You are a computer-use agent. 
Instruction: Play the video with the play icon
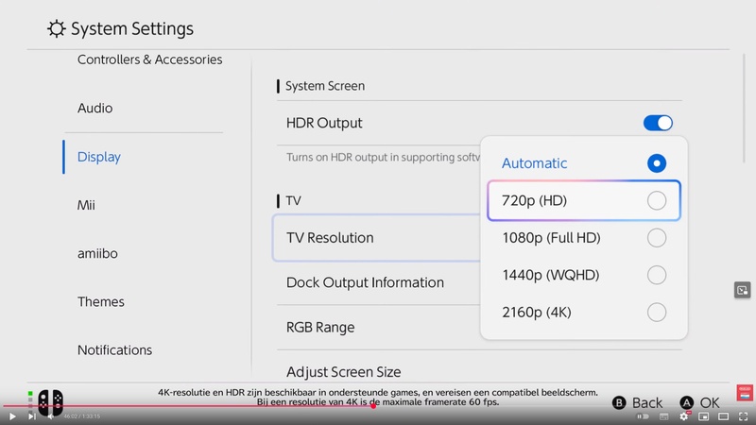pyautogui.click(x=12, y=416)
